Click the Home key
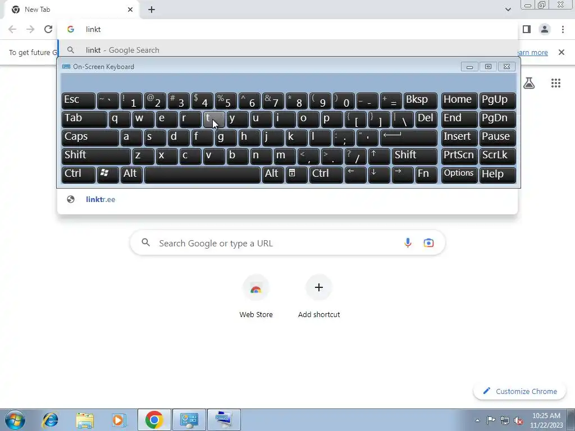575x431 pixels. tap(459, 100)
